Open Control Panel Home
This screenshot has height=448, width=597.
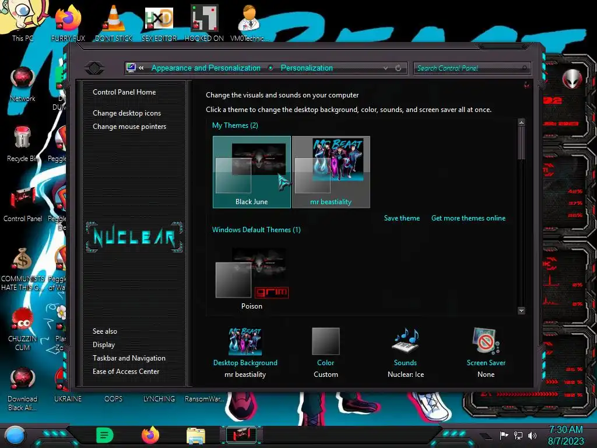(124, 92)
